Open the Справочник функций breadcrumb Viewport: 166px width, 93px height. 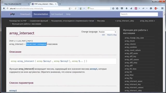click(x=39, y=21)
